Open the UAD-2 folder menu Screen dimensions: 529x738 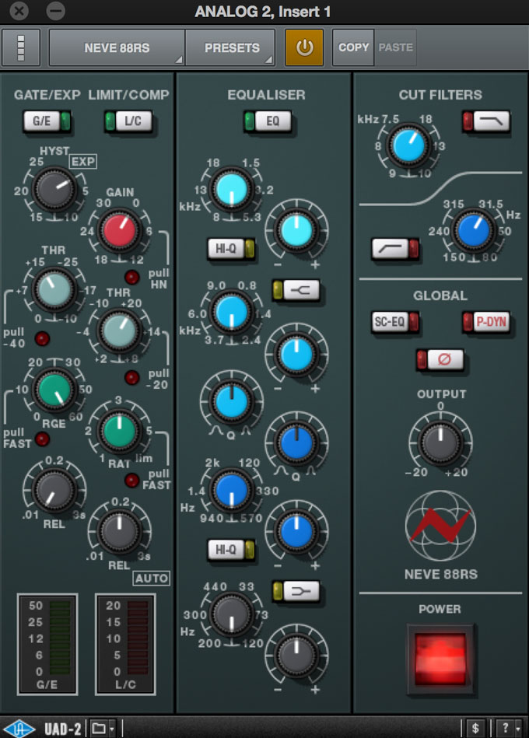[103, 728]
